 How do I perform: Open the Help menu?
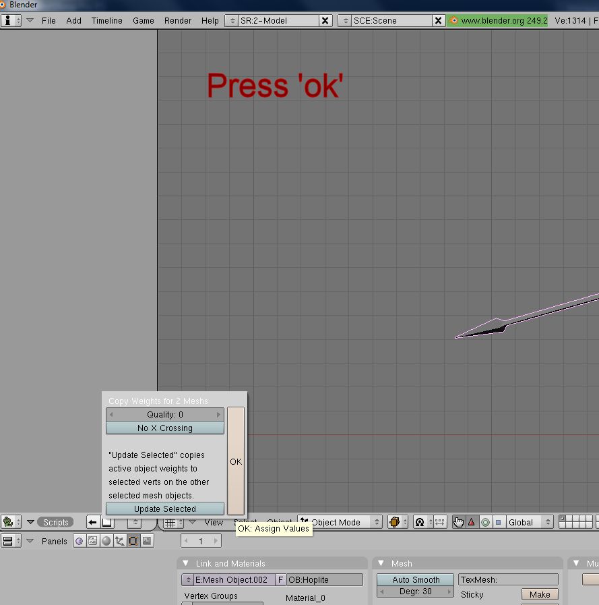pyautogui.click(x=210, y=20)
